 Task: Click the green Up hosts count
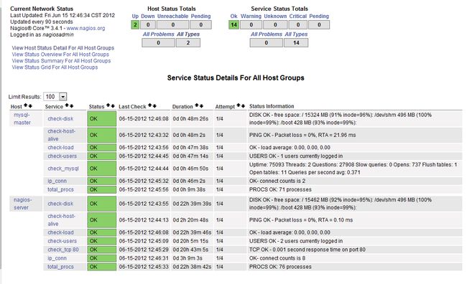135,25
